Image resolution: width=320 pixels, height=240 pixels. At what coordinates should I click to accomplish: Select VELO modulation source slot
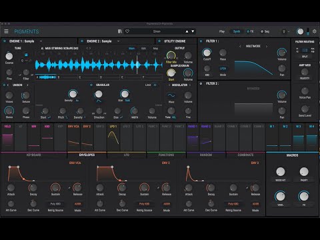[7, 137]
